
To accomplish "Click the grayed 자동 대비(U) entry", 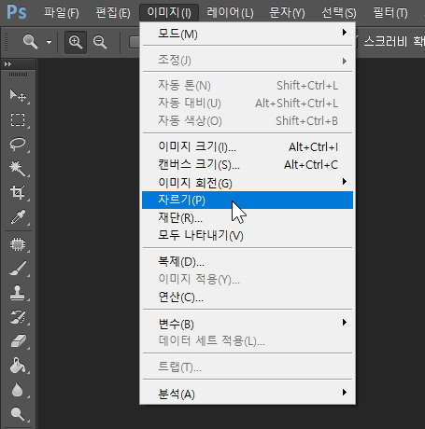I will [x=248, y=103].
